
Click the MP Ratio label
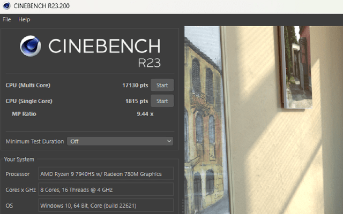click(24, 114)
